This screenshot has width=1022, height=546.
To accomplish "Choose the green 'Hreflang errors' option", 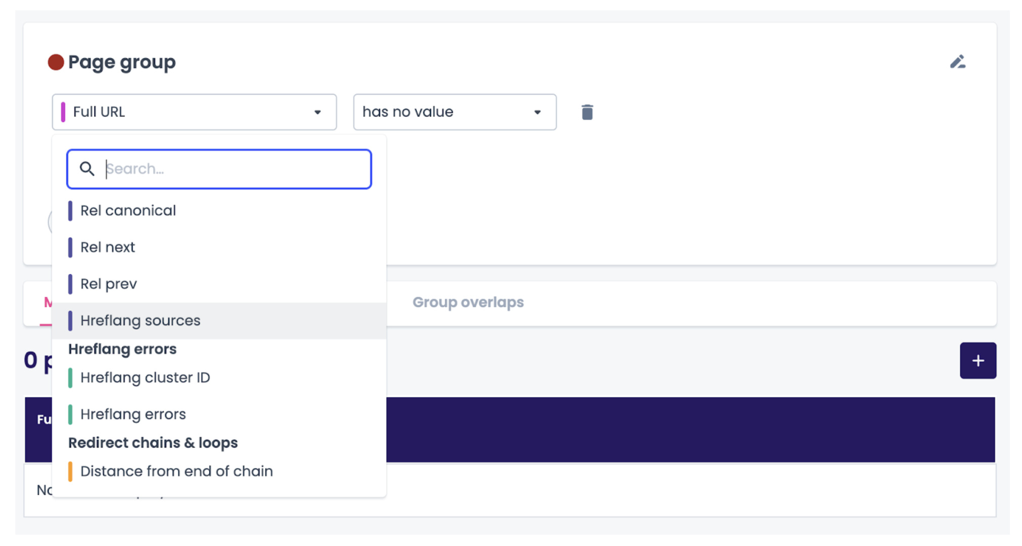I will click(219, 415).
